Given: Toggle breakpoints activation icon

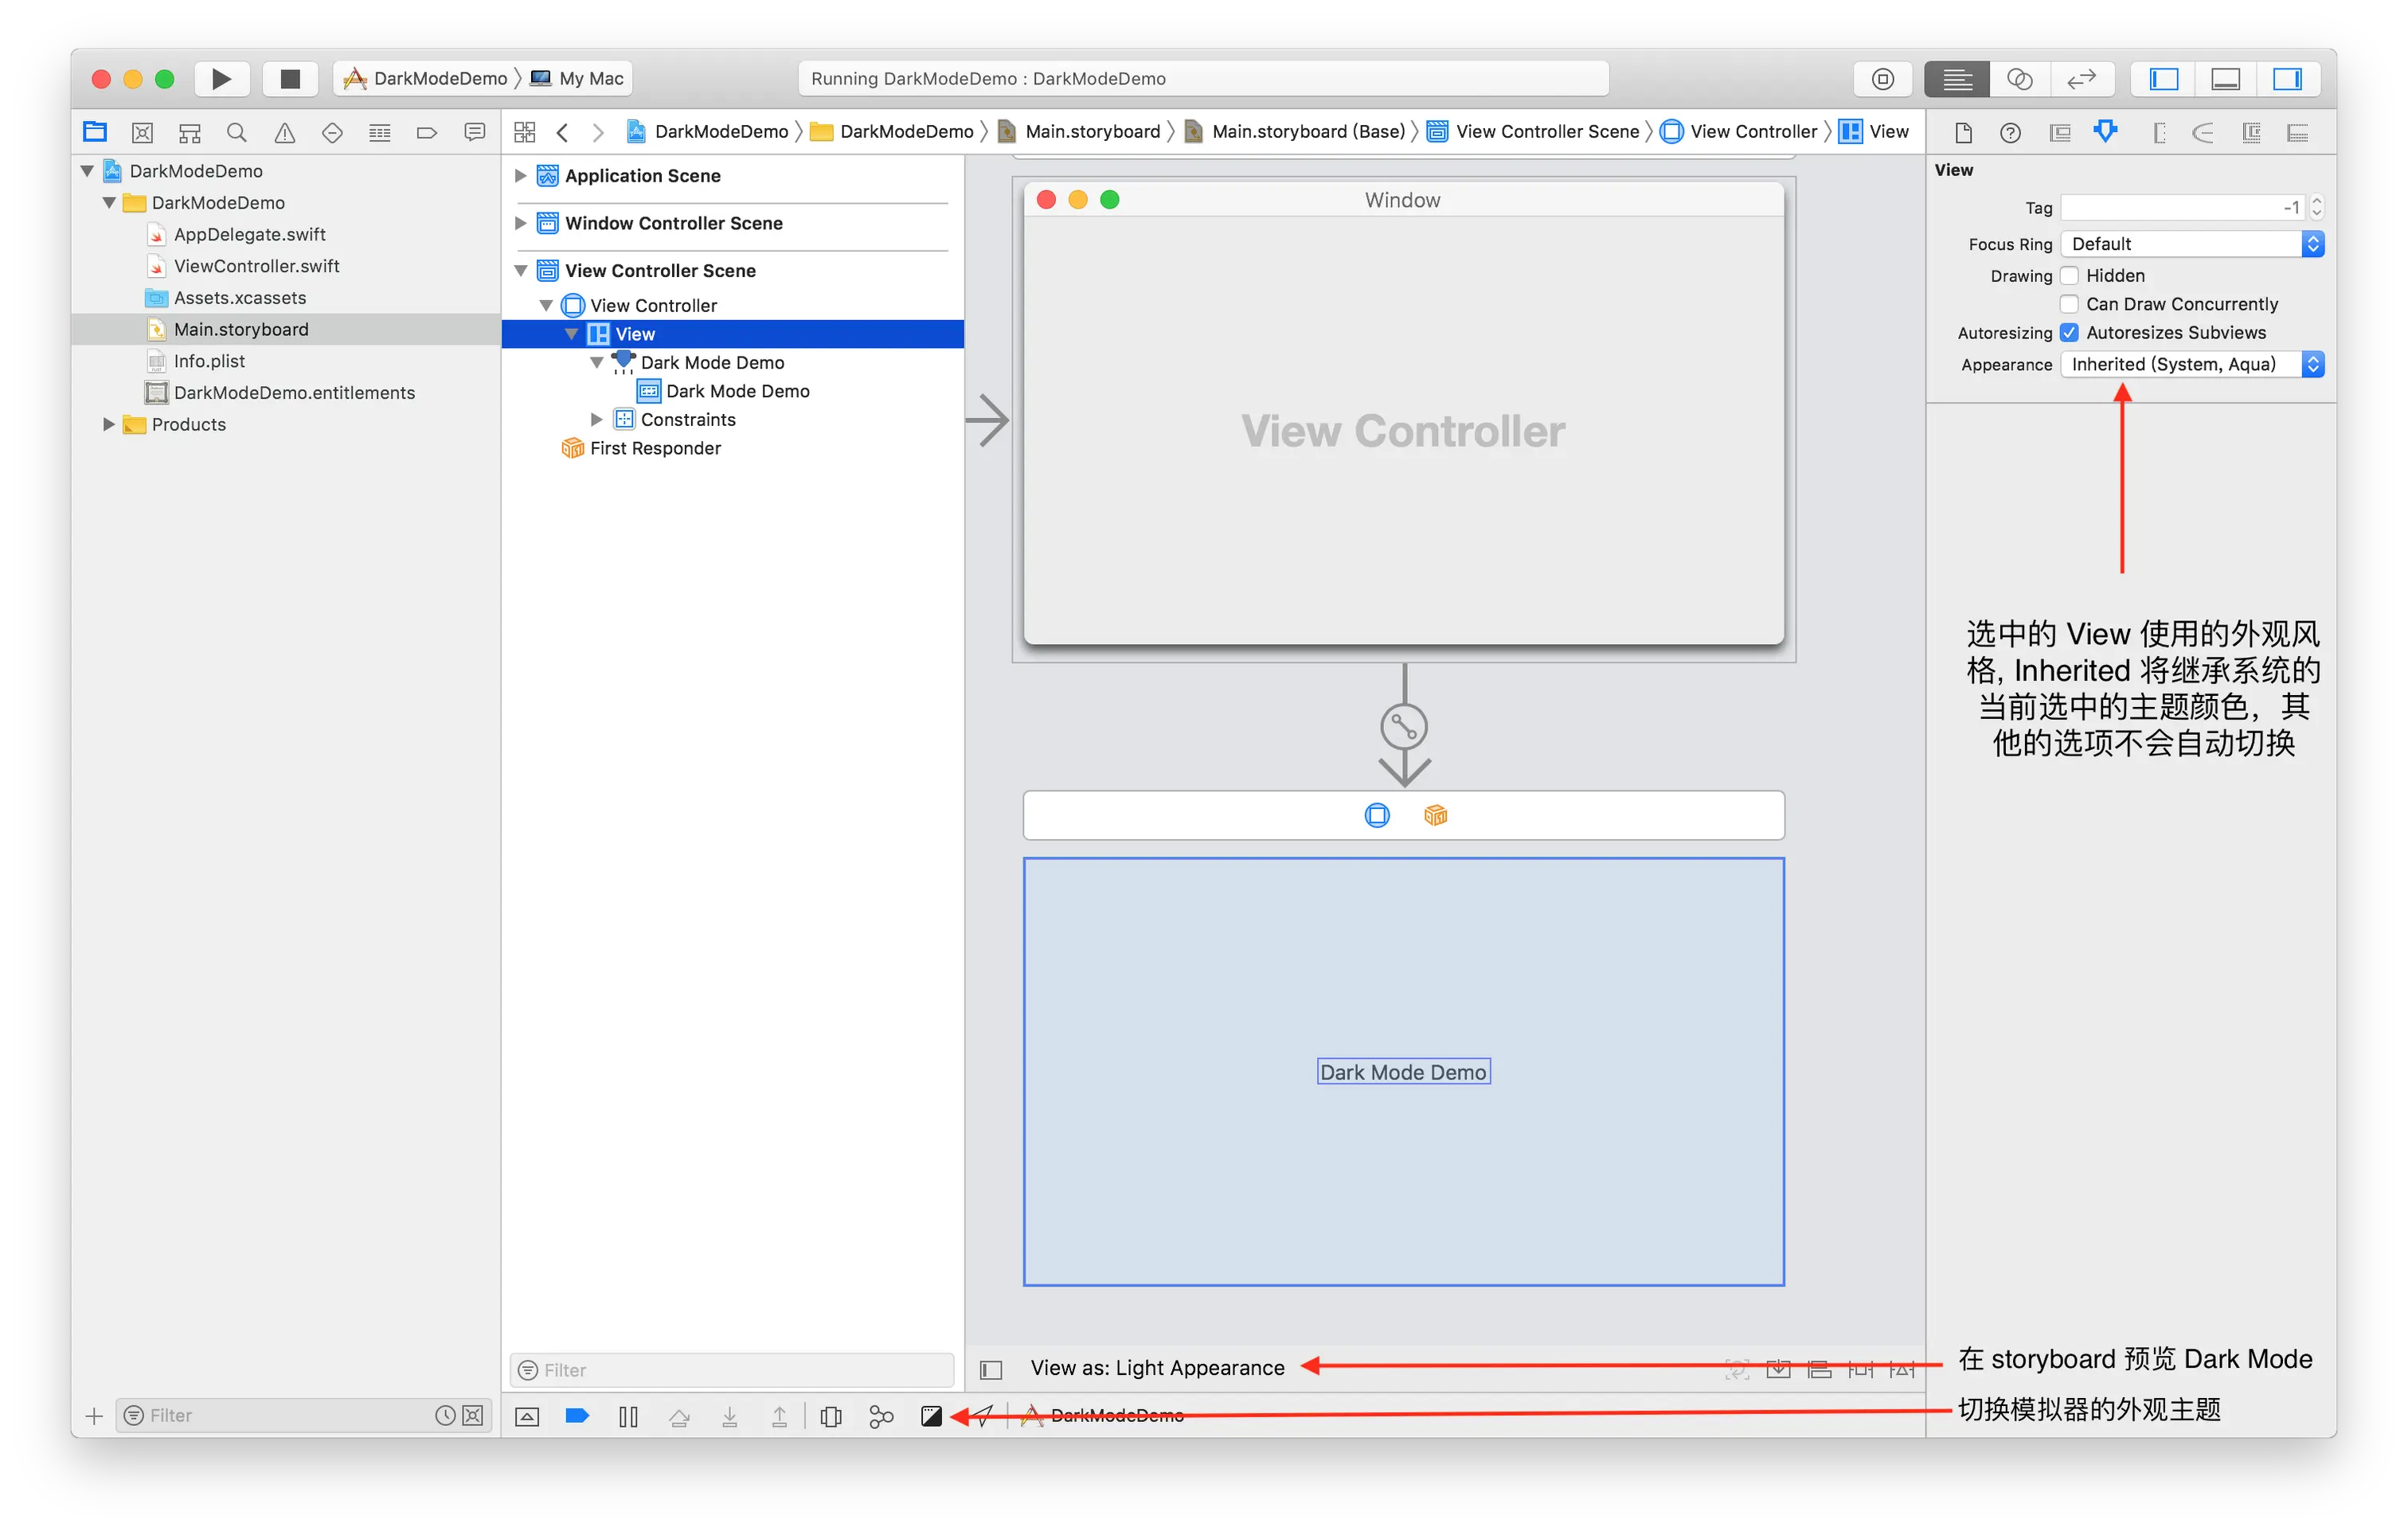Looking at the screenshot, I should pyautogui.click(x=577, y=1415).
